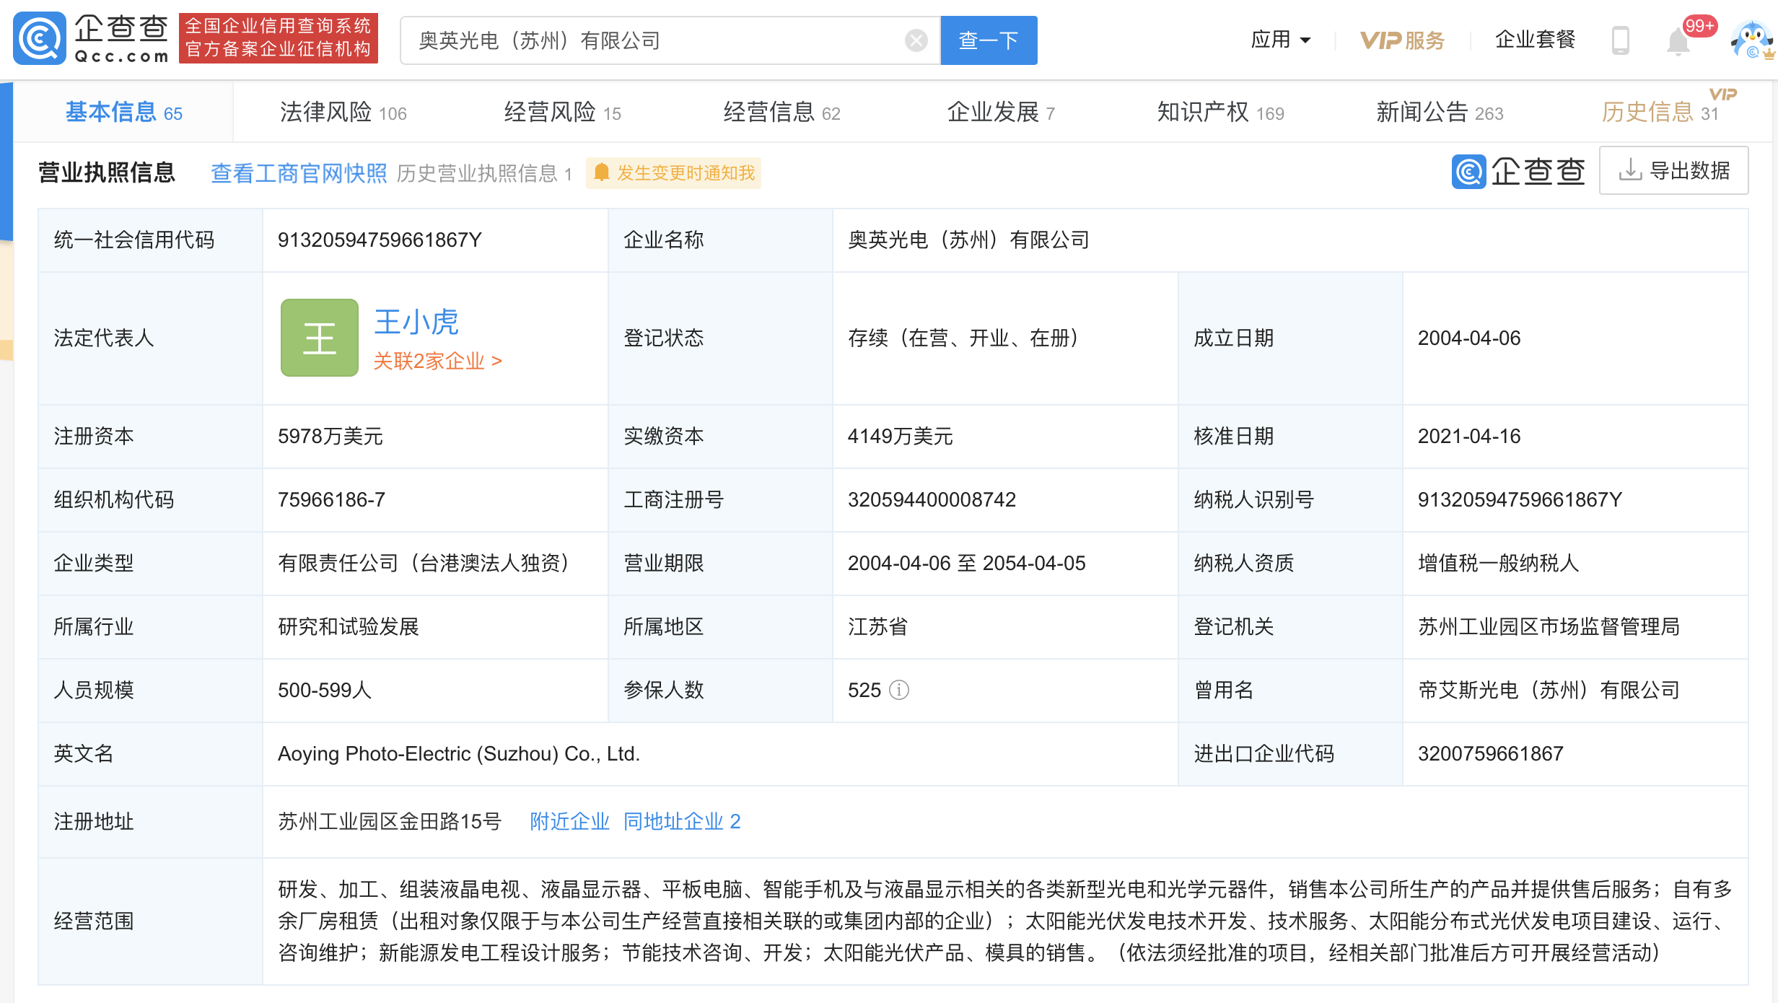Open 企业套餐 page

[x=1535, y=40]
